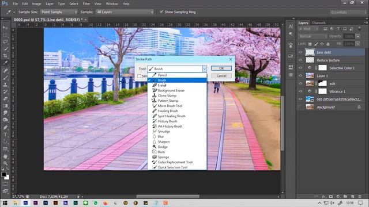Open the Window menu
Image resolution: width=369 pixels, height=207 pixels.
112,4
